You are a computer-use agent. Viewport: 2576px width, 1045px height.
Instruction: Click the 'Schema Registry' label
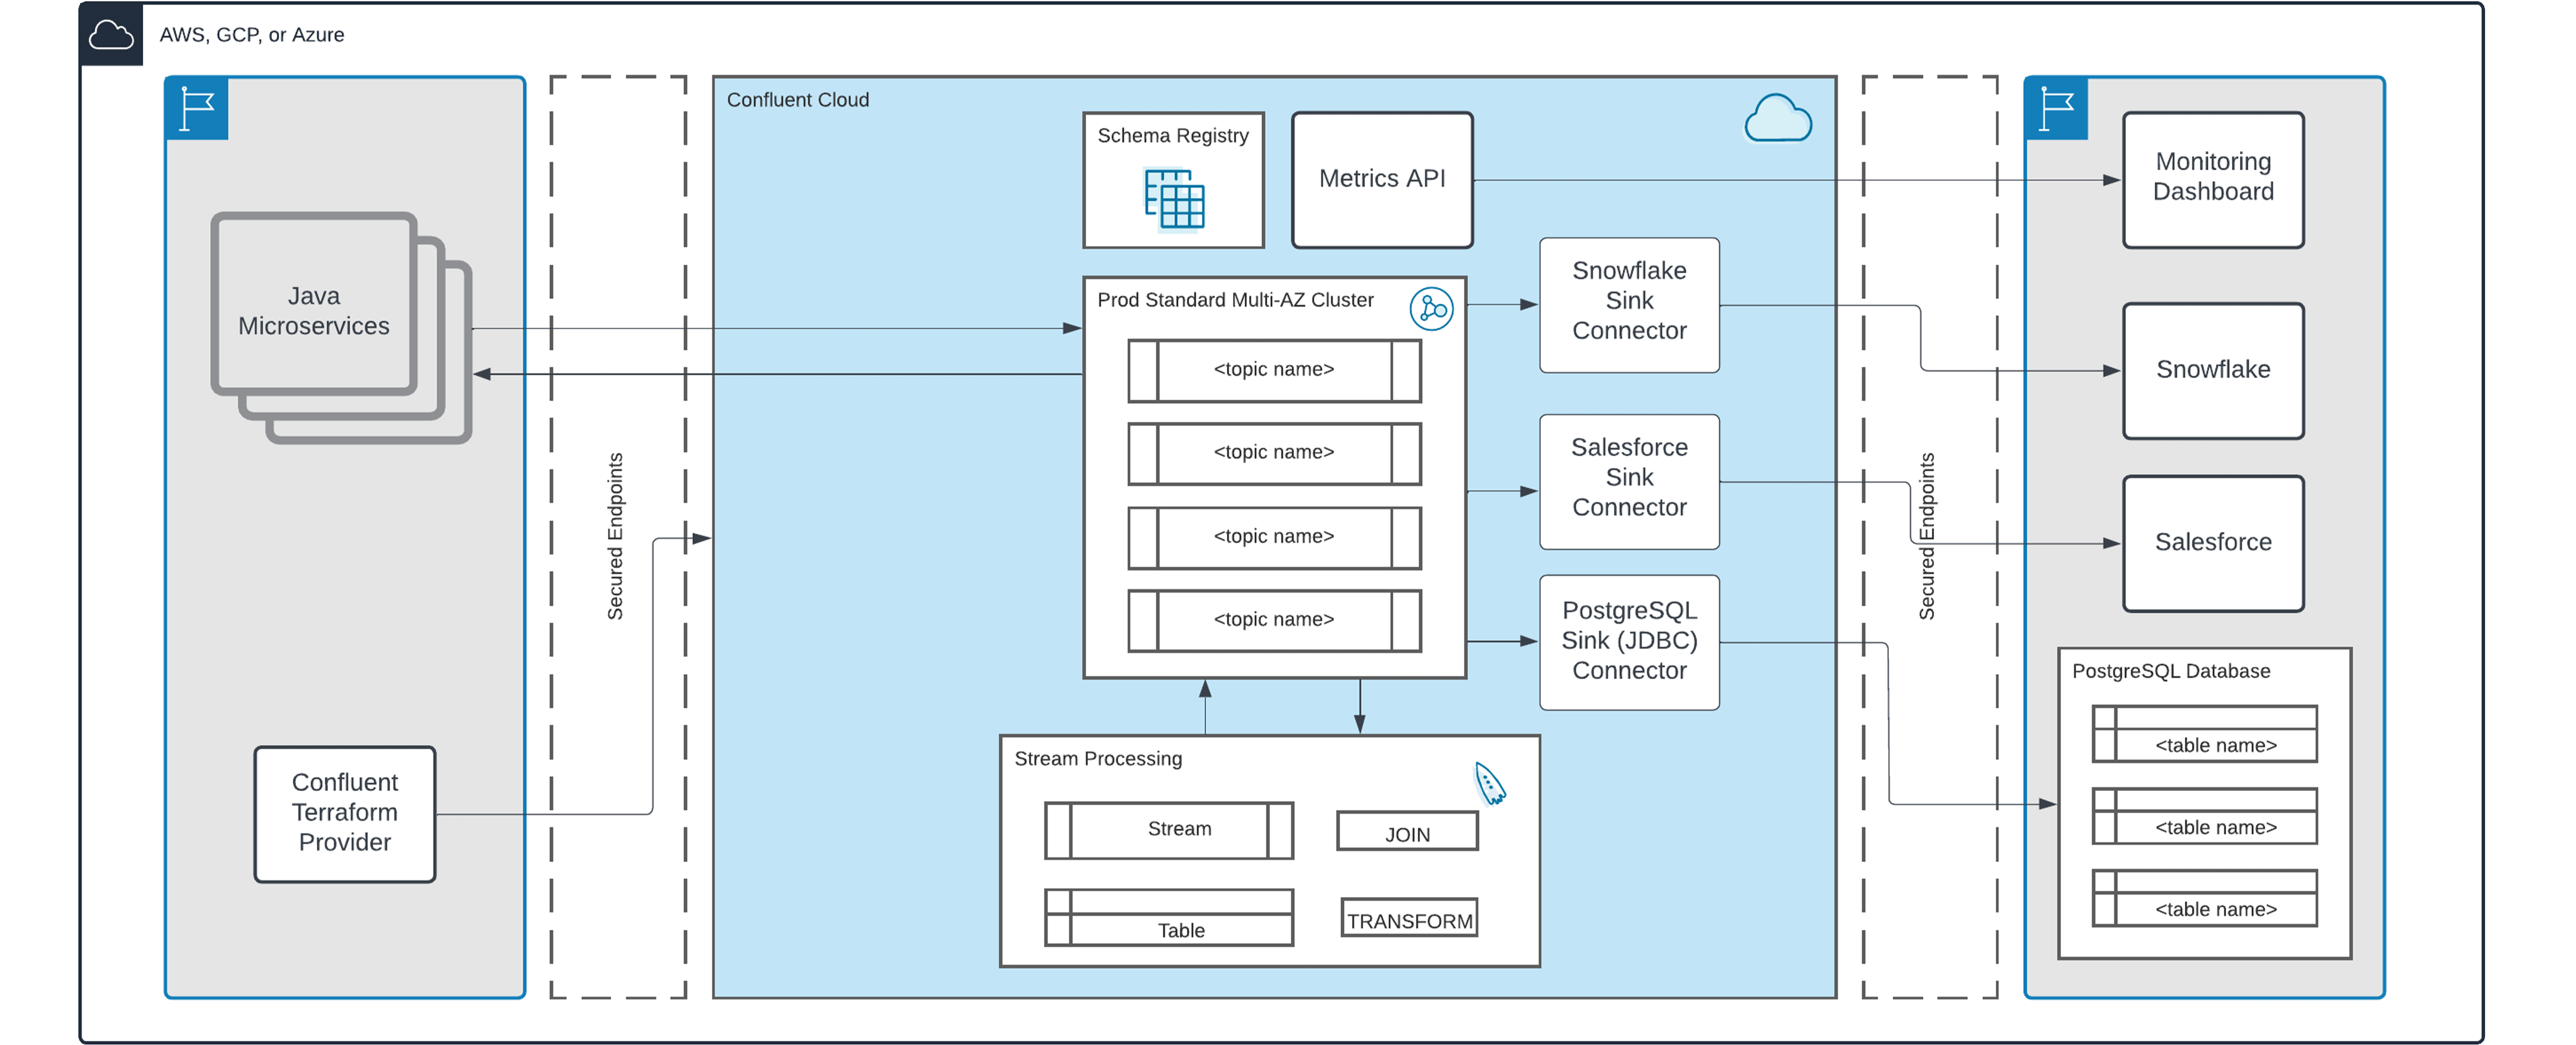1172,136
